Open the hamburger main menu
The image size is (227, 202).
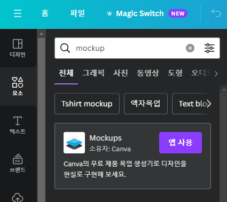tap(18, 13)
